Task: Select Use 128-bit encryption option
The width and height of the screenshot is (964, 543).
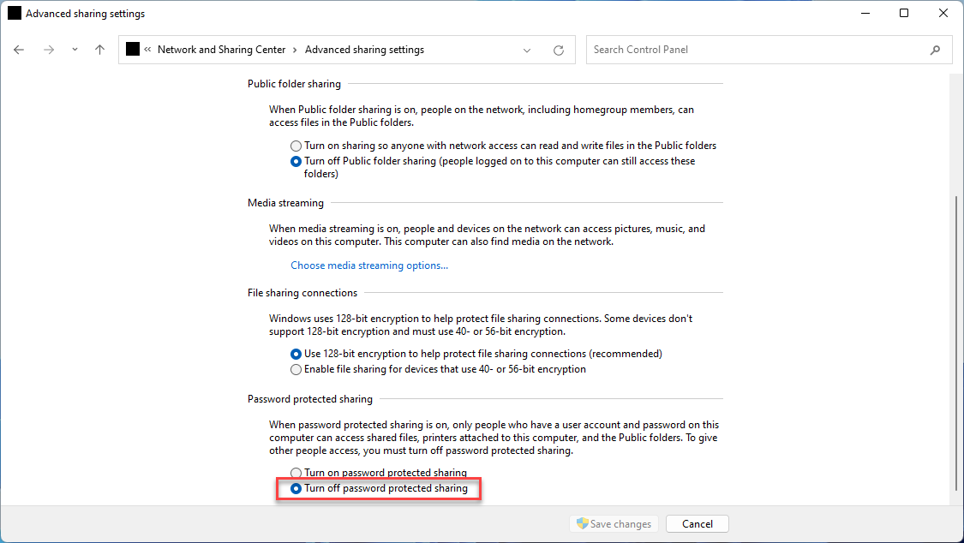Action: click(x=476, y=354)
